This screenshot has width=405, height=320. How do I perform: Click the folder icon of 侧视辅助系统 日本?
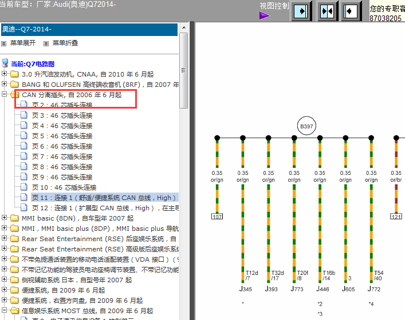pyautogui.click(x=14, y=280)
